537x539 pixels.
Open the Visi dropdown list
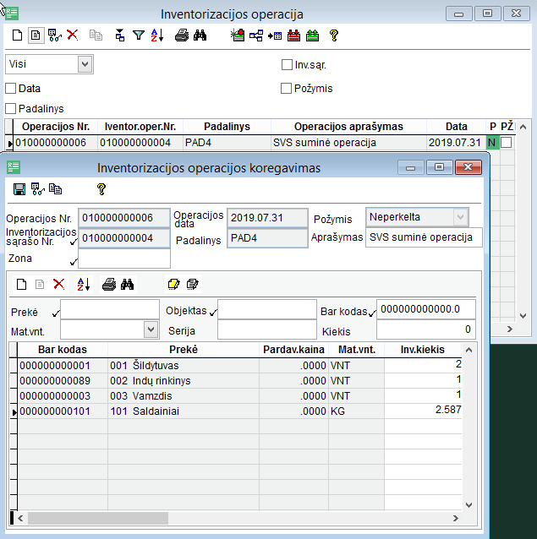click(x=85, y=64)
